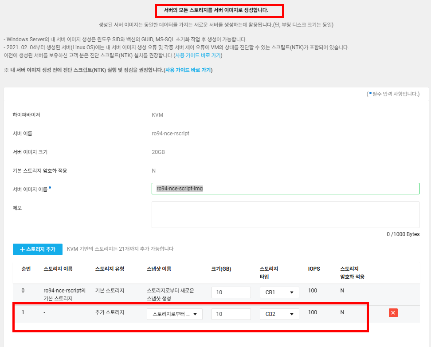Click the chevron on the snapshot name selector

tap(196, 314)
